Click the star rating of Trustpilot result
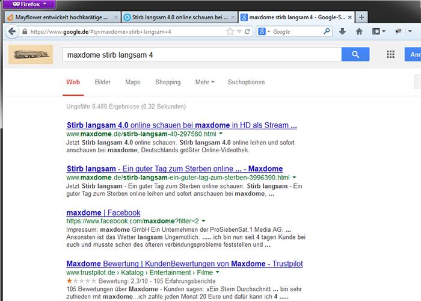The height and width of the screenshot is (301, 421). coord(81,281)
